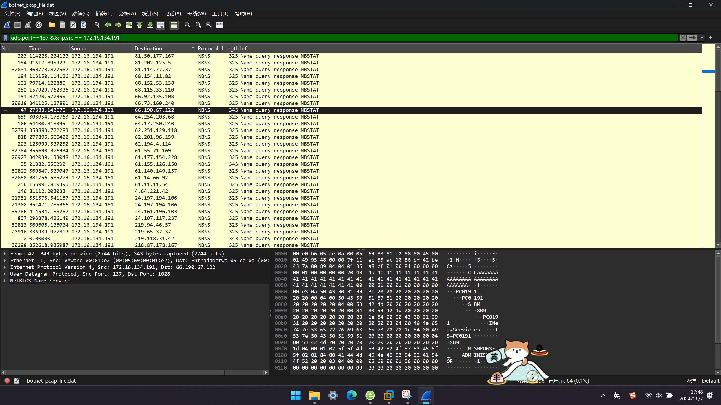721x405 pixels.
Task: Zoom in on packet text
Action: coord(188,25)
